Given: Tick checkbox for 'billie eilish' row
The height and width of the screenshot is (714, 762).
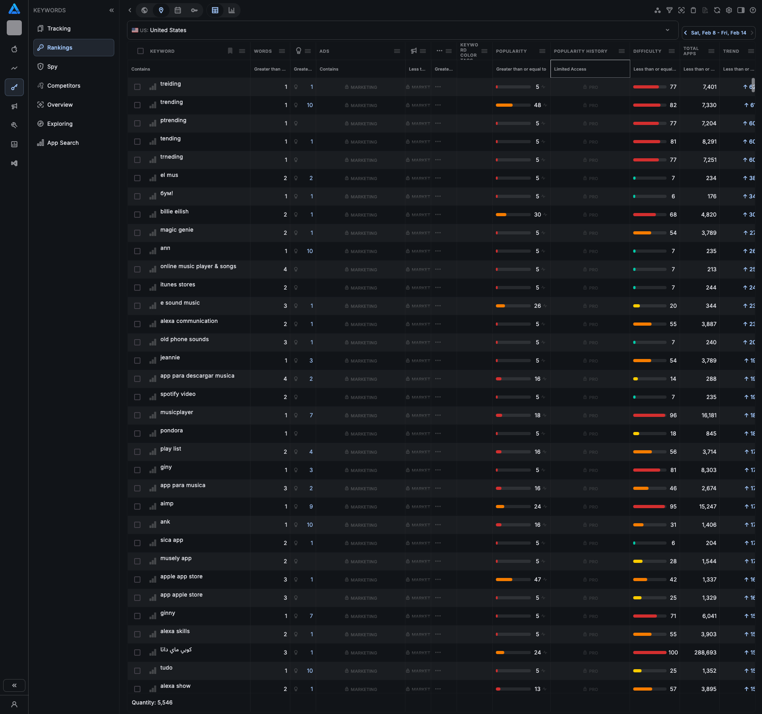Looking at the screenshot, I should 137,215.
